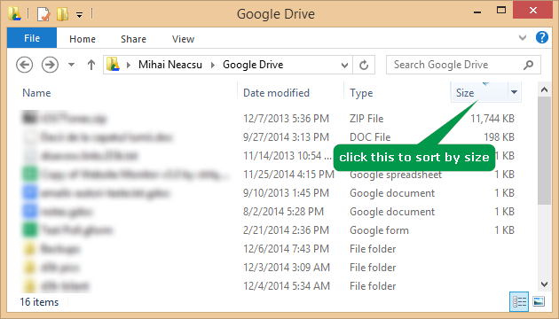Screen dimensions: 559x319
Task: Select the folder icon modified 12/3/2014
Action: coord(30,267)
